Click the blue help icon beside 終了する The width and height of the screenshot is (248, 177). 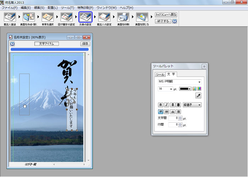pos(175,21)
